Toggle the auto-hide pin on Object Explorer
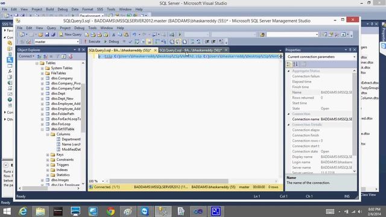Screen dimensions: 386x217 click(x=79, y=49)
